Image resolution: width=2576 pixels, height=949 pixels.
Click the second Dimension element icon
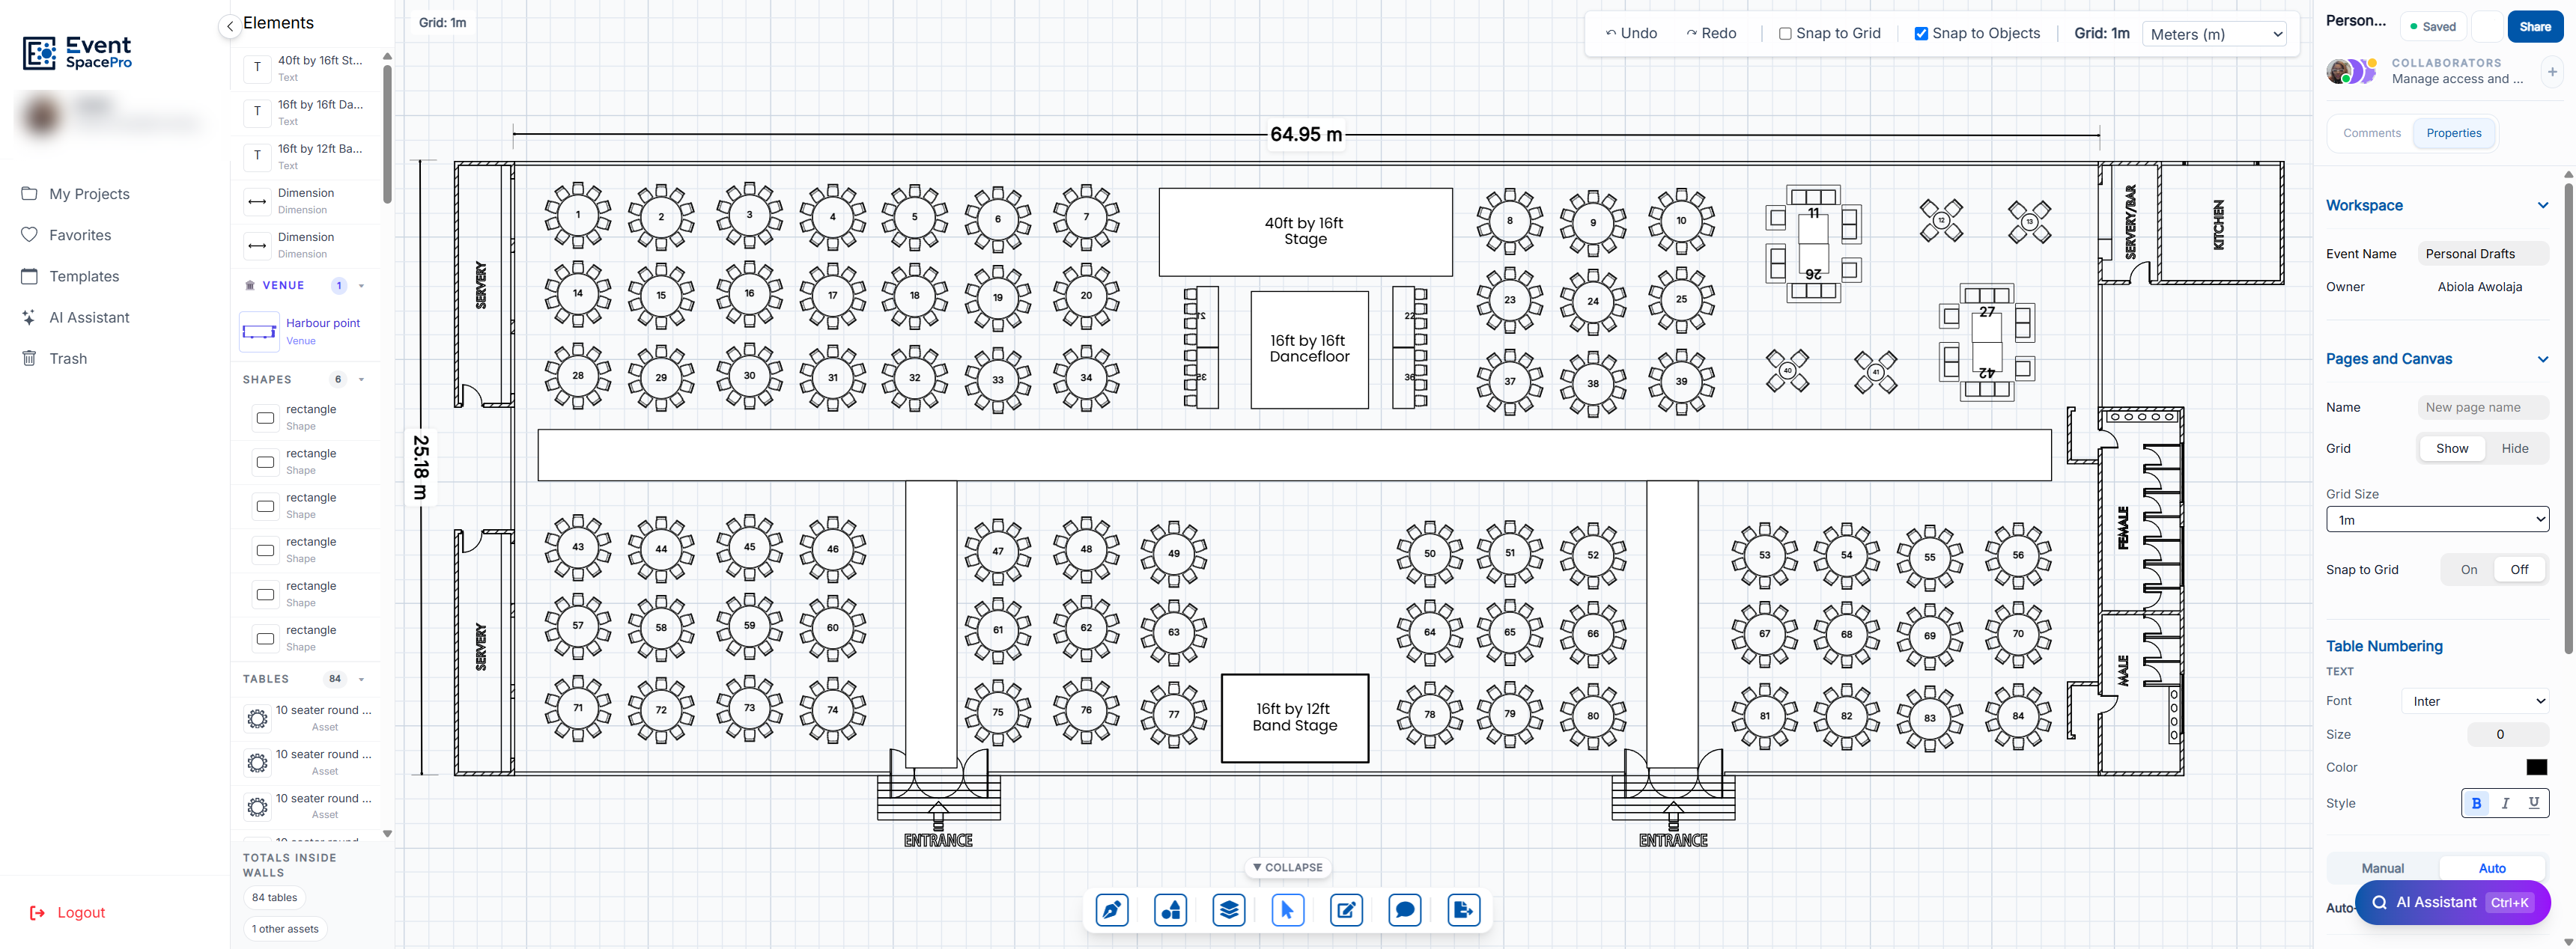[x=257, y=245]
